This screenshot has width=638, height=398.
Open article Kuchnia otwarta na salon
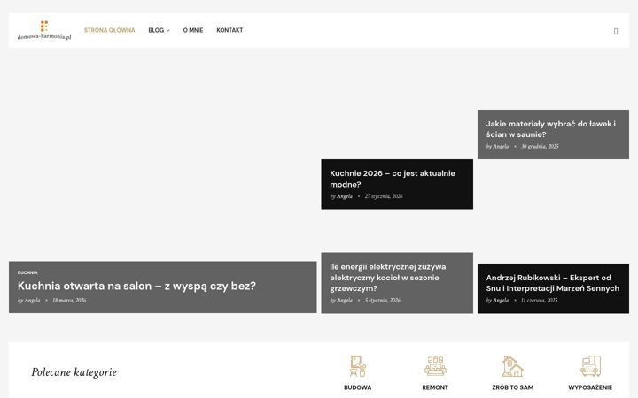tap(136, 286)
